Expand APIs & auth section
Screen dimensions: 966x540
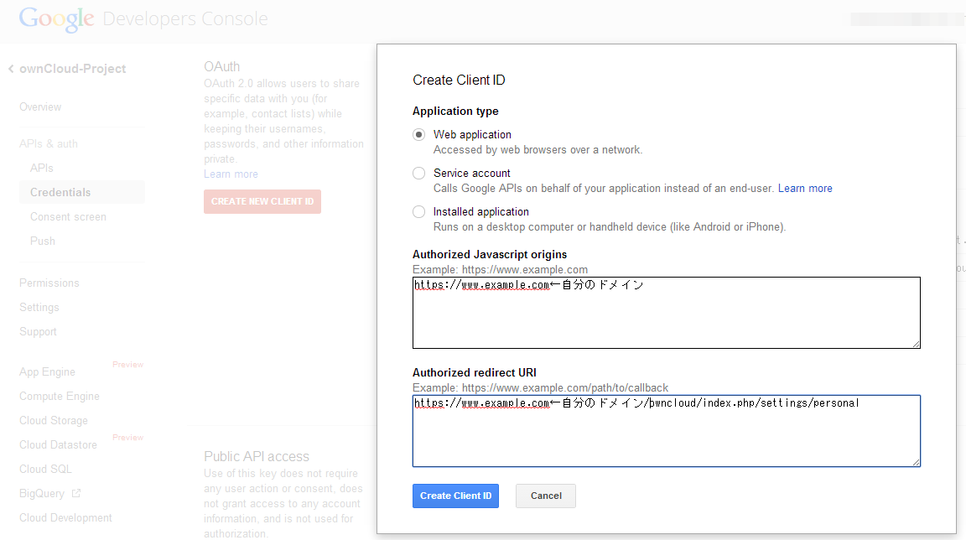(48, 144)
